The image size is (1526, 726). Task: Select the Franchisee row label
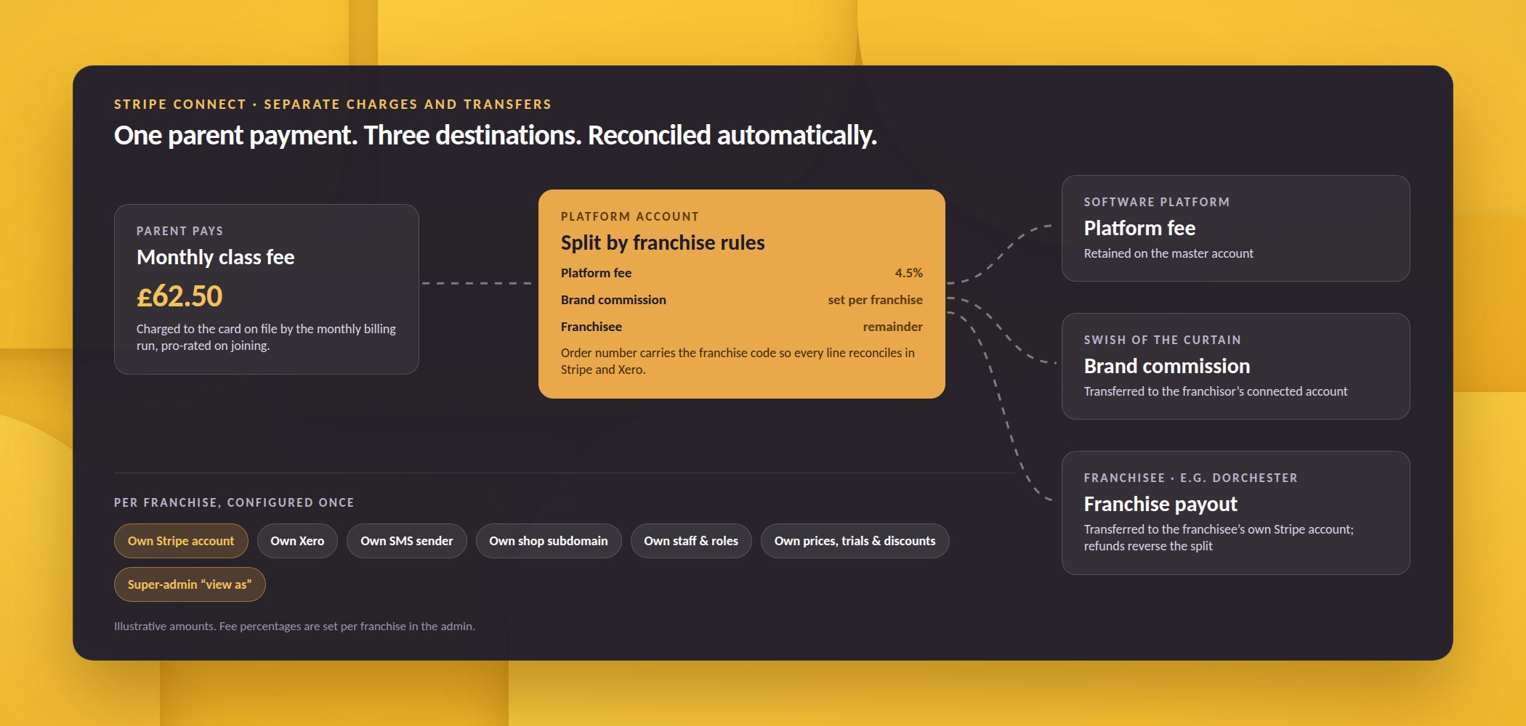(592, 327)
